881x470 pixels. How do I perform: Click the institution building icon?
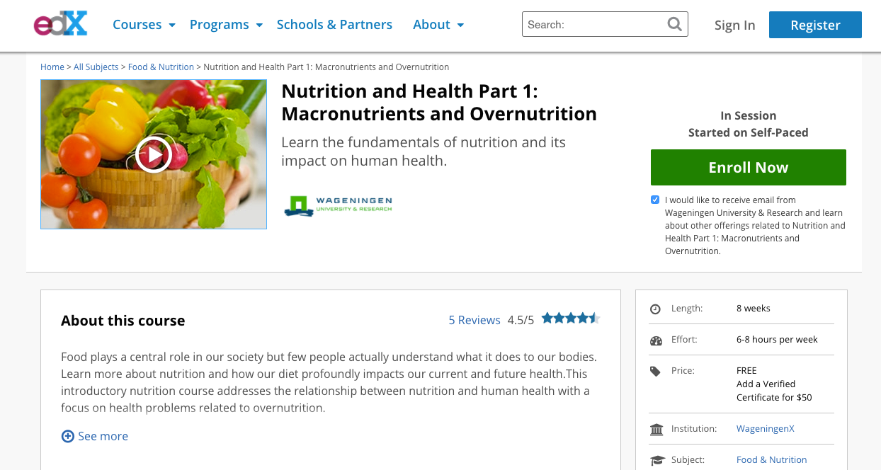coord(656,430)
